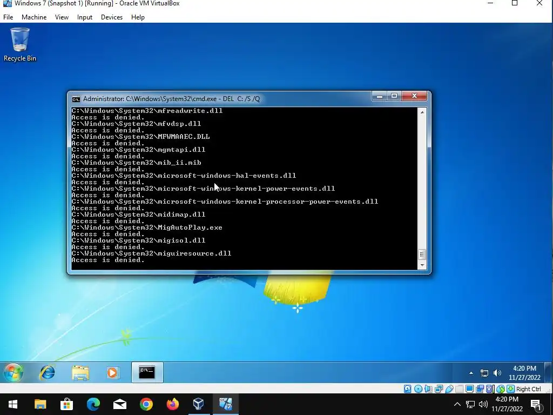Minimize the Administrator cmd window

pyautogui.click(x=380, y=96)
